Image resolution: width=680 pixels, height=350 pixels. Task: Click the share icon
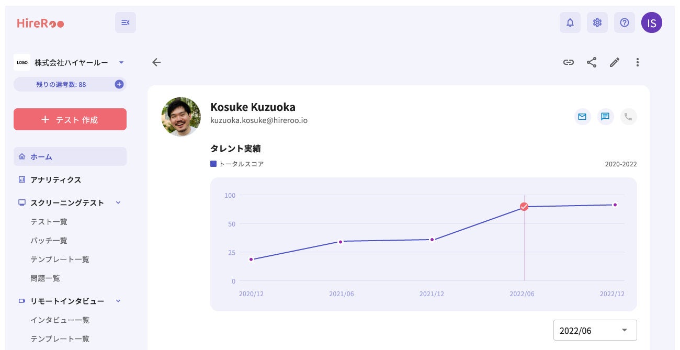tap(592, 62)
